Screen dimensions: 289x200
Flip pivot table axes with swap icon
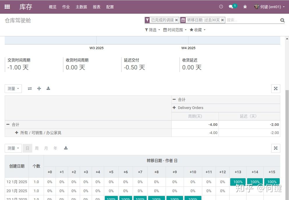(x=30, y=88)
